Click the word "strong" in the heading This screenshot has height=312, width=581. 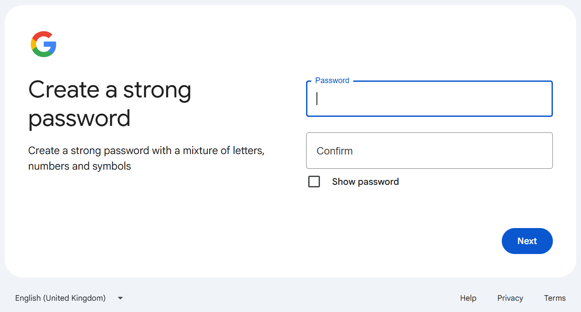pos(157,90)
